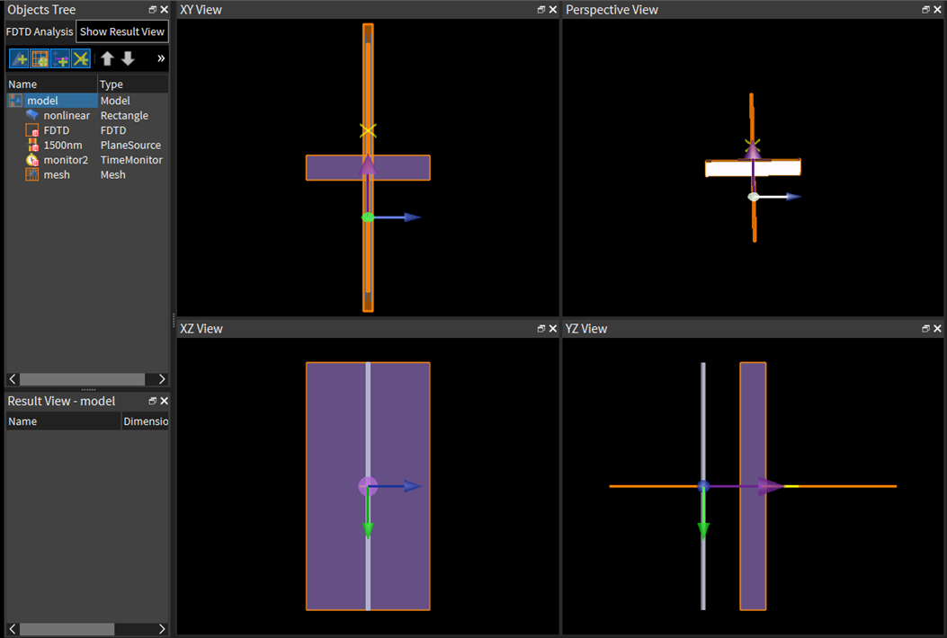The width and height of the screenshot is (947, 638).
Task: Click Result View horizontal scrollbar left arrow
Action: [x=13, y=629]
